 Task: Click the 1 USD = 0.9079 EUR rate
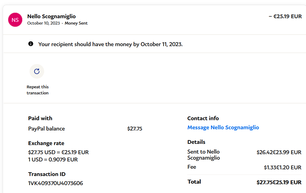click(53, 159)
